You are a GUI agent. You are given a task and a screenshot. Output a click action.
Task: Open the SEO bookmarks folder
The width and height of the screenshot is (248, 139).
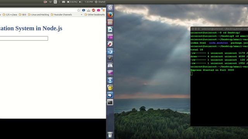click(x=22, y=15)
